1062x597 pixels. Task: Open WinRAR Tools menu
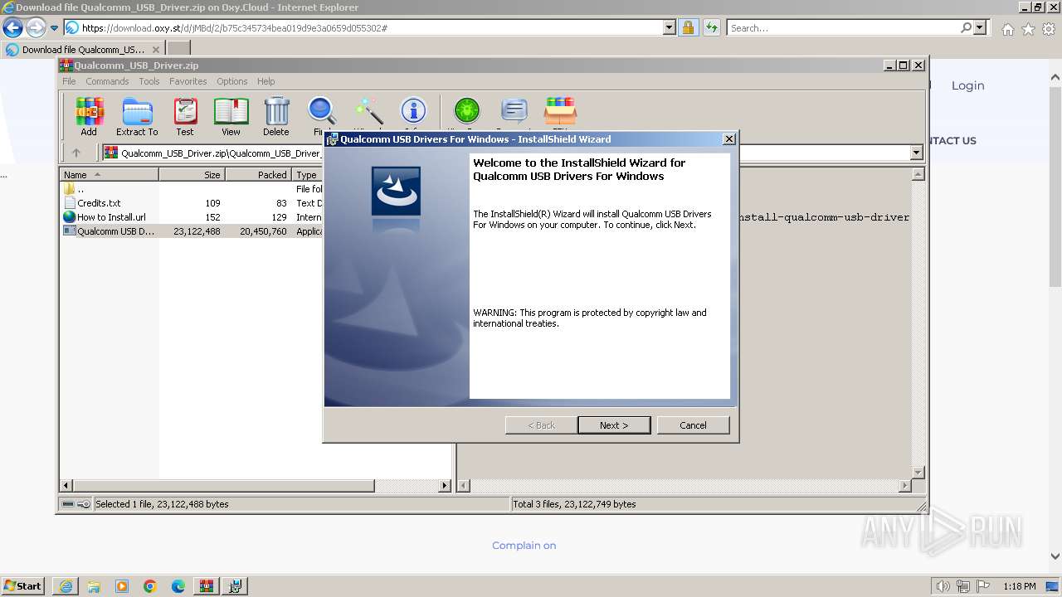(149, 81)
